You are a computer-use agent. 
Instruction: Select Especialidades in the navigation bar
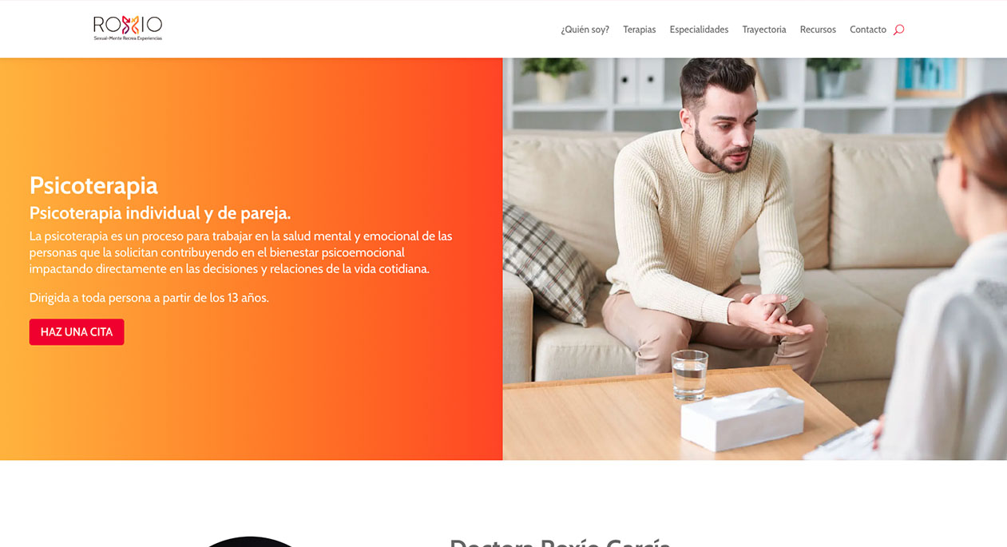pos(699,30)
